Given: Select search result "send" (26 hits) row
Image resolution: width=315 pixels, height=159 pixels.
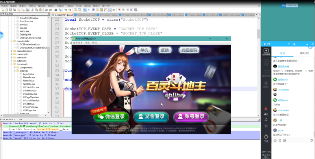Looking at the screenshot, I should 131,138.
